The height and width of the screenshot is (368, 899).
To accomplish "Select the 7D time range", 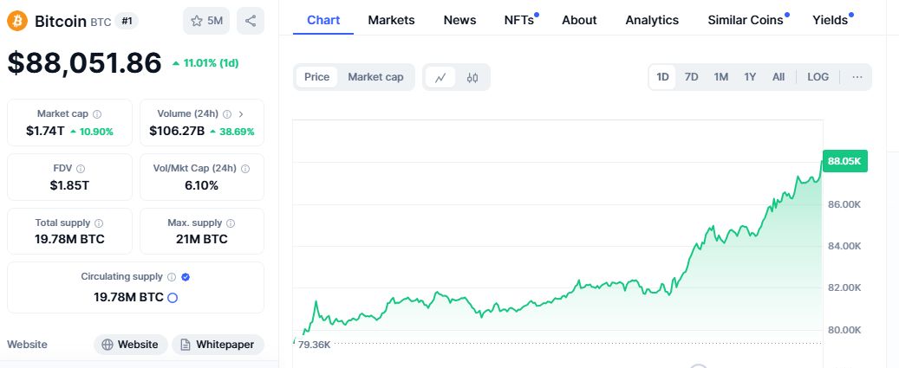I will 691,77.
